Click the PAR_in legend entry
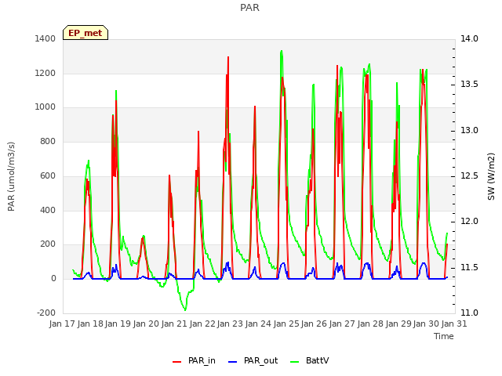This screenshot has width=502, height=376. coord(194,361)
